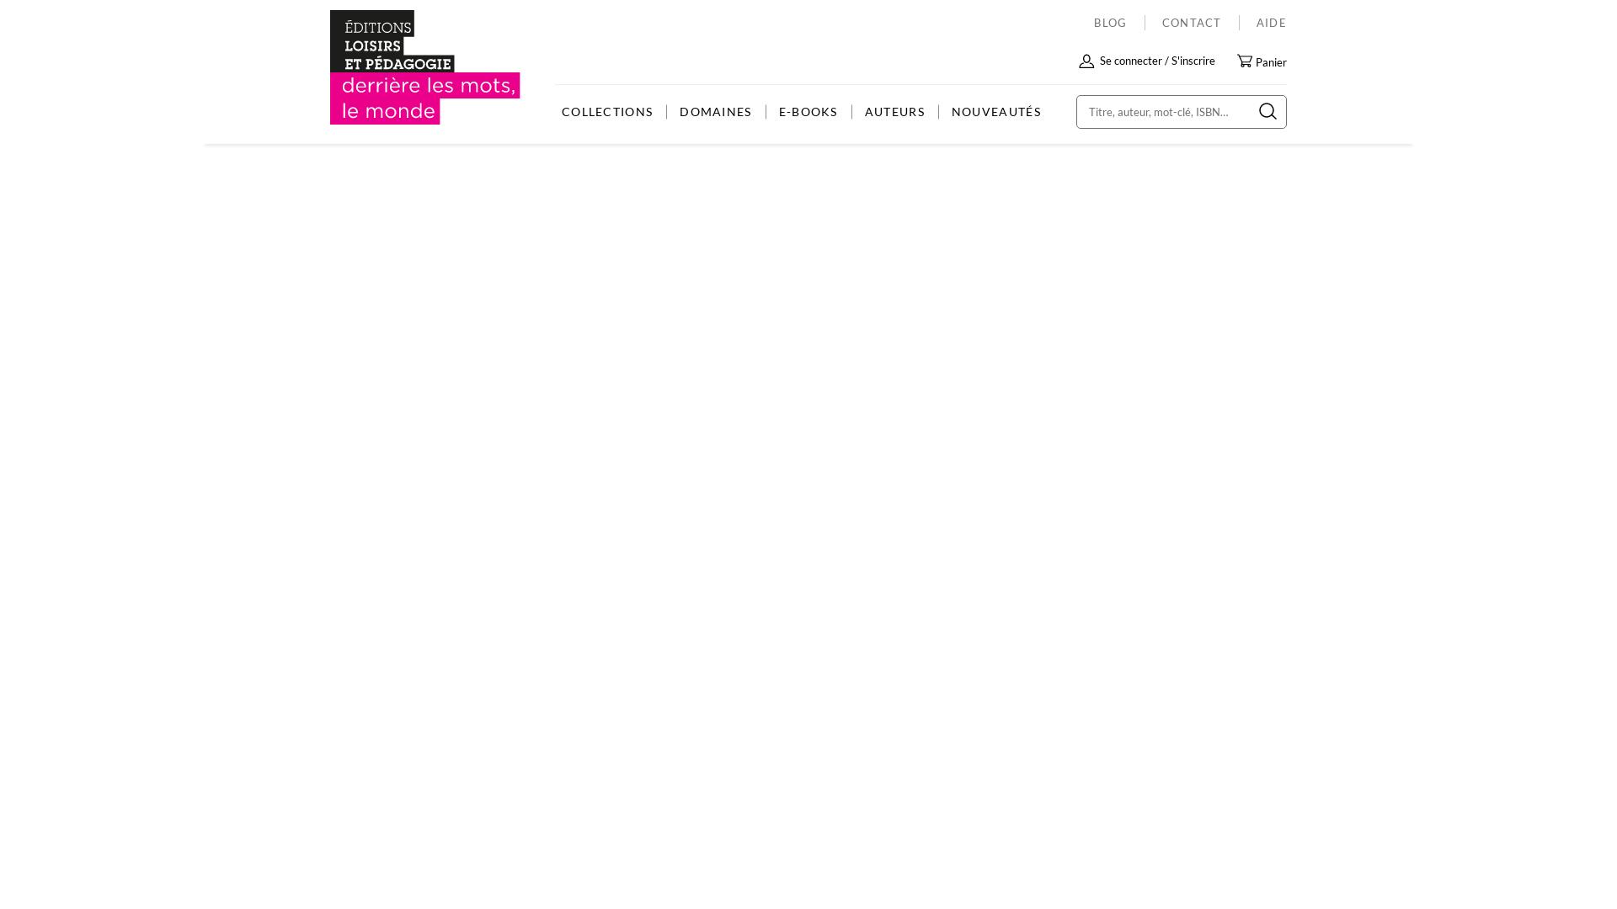
Task: Open the E-Books menu
Action: (x=808, y=112)
